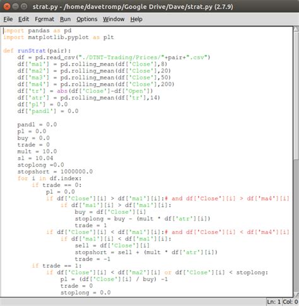
Task: Click the 'stoplong = buy - (mult...' line
Action: coord(143,219)
